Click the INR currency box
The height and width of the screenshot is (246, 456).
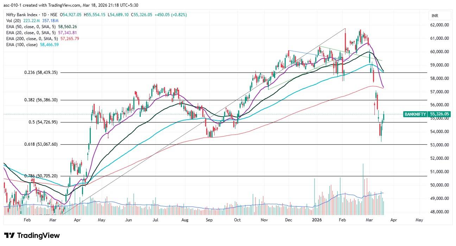click(x=440, y=16)
